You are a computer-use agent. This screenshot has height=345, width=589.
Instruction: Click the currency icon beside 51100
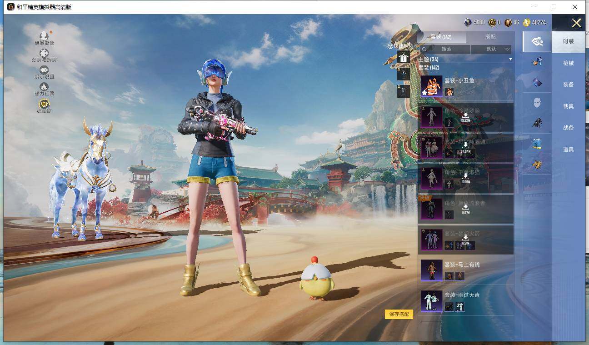click(468, 22)
